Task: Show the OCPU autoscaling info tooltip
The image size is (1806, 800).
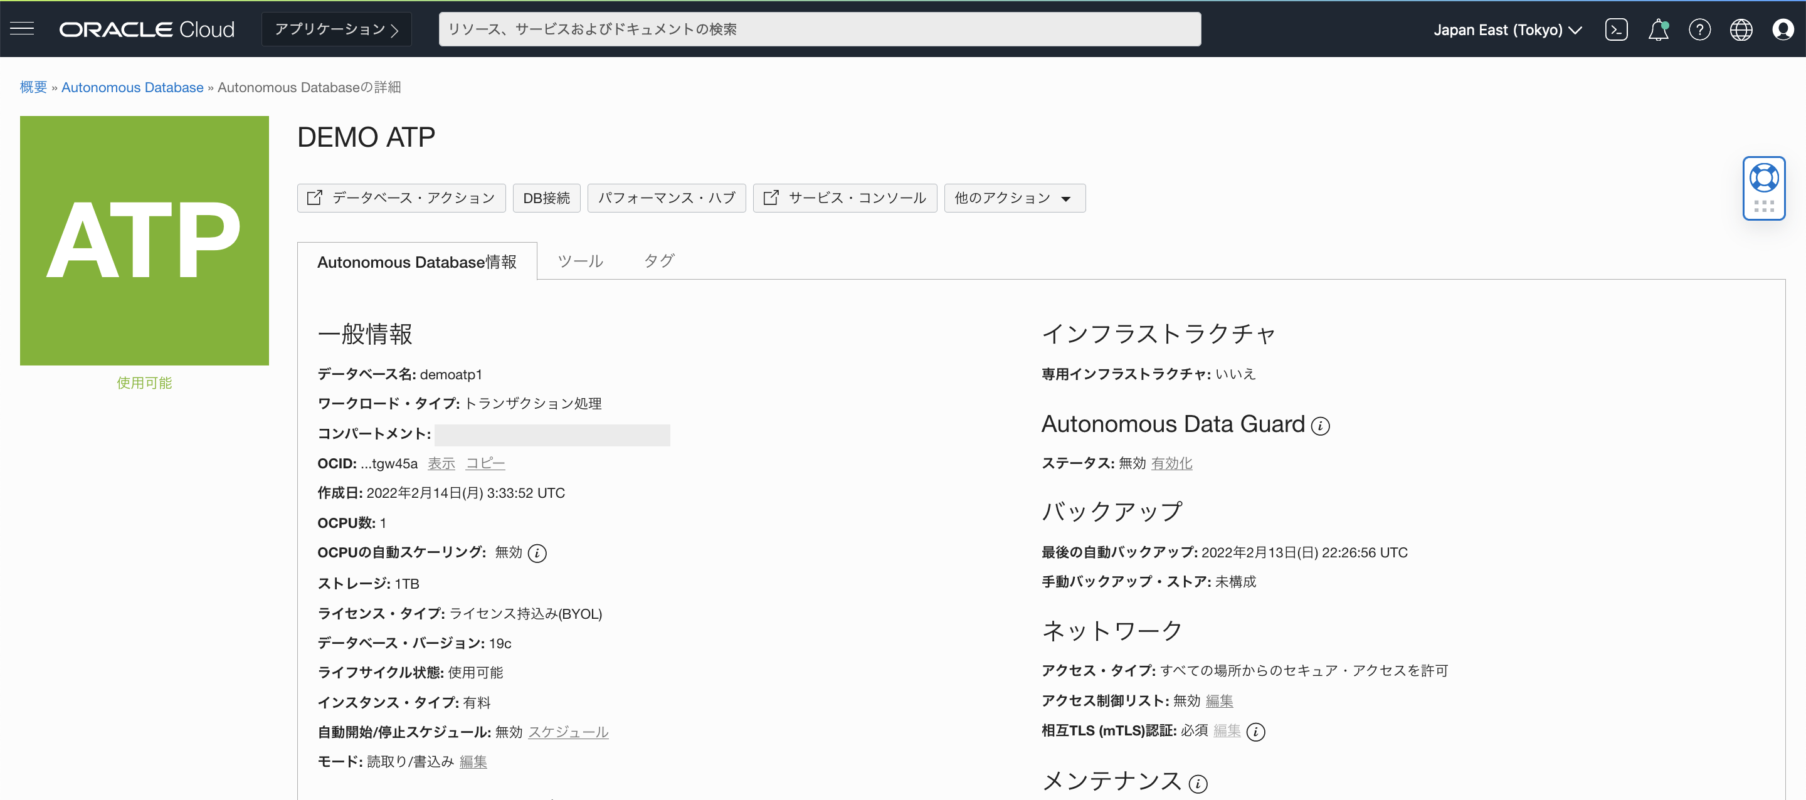Action: tap(538, 552)
